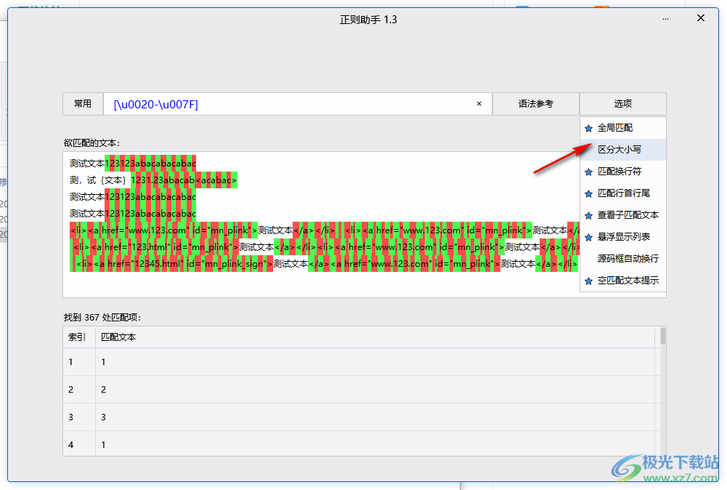Click the text line 测，试｛文本｝1231.23abacab
This screenshot has width=727, height=490.
click(153, 180)
